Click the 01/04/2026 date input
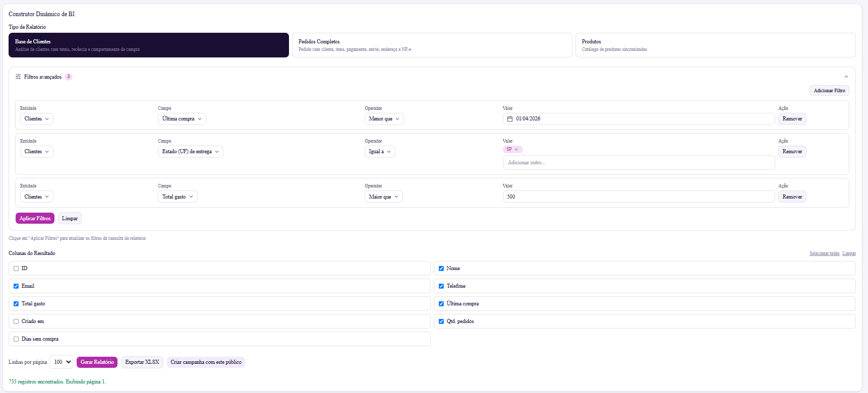 [x=639, y=119]
